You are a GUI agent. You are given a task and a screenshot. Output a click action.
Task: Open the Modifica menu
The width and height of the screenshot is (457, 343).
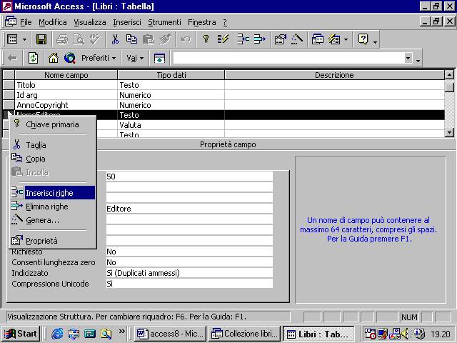click(x=53, y=22)
